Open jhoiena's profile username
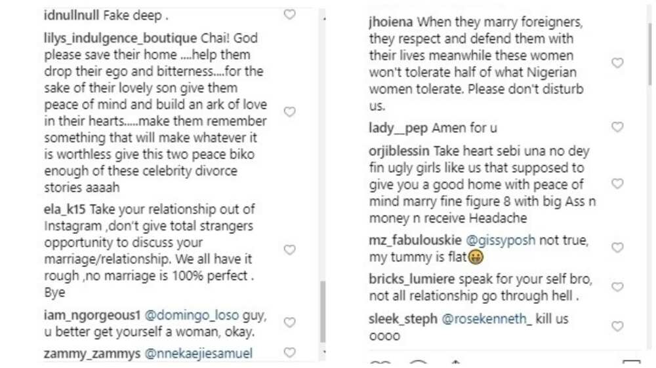The image size is (656, 368). pyautogui.click(x=391, y=22)
